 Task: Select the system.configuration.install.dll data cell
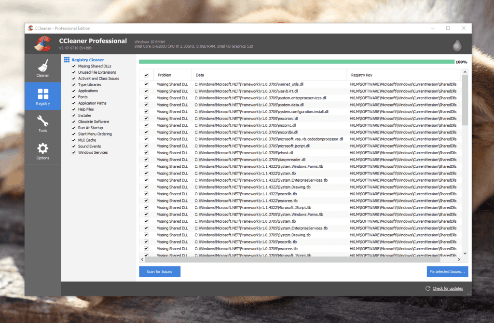coord(261,112)
